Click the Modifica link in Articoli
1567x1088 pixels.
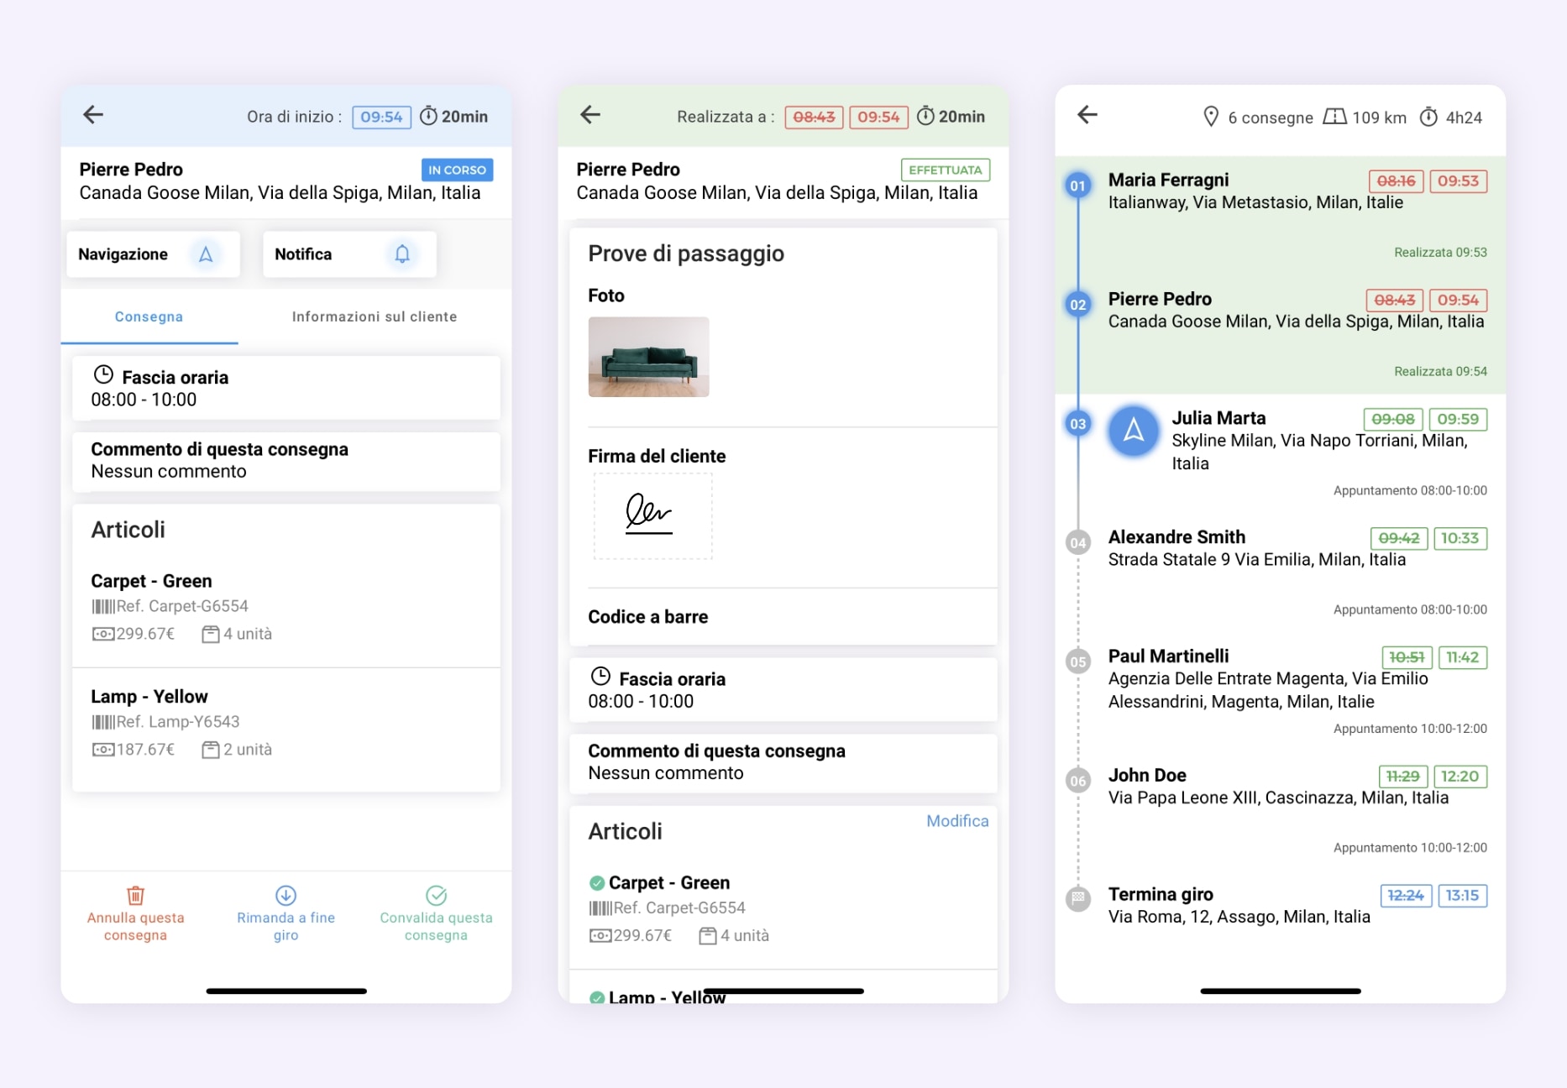coord(956,821)
